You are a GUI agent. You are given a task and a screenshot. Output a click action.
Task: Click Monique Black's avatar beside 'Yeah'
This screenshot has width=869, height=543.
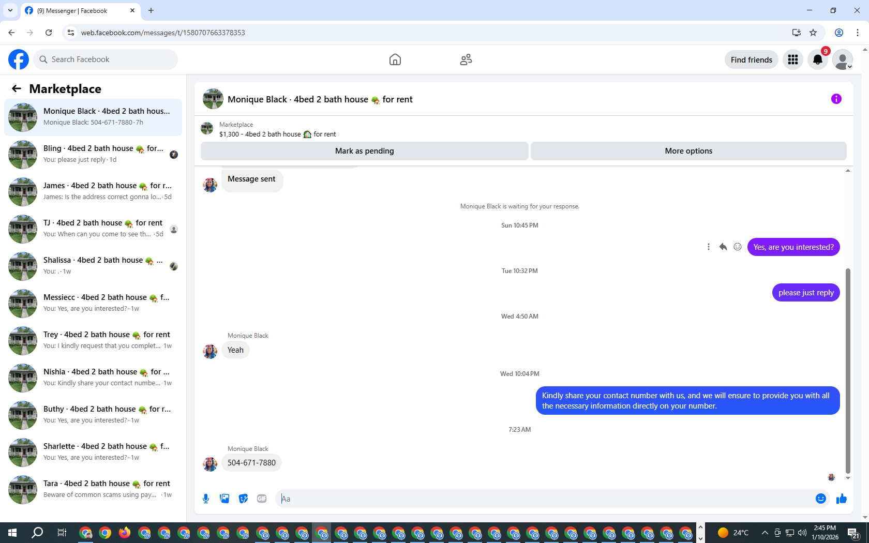coord(210,352)
